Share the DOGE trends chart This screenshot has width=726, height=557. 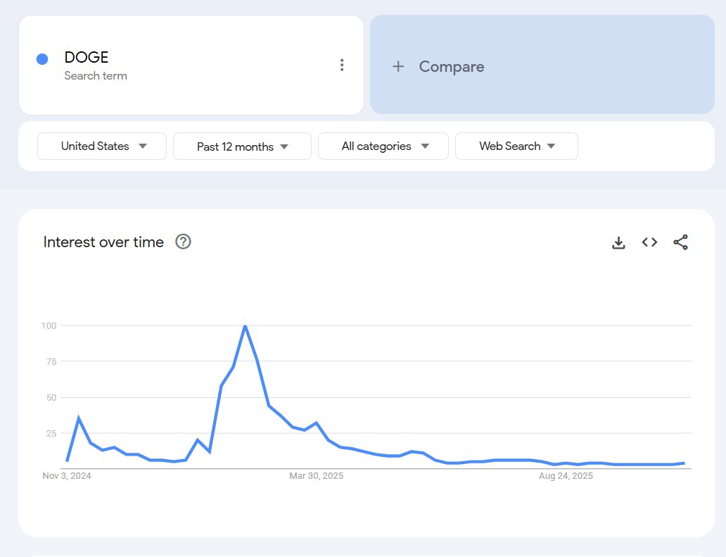coord(680,242)
